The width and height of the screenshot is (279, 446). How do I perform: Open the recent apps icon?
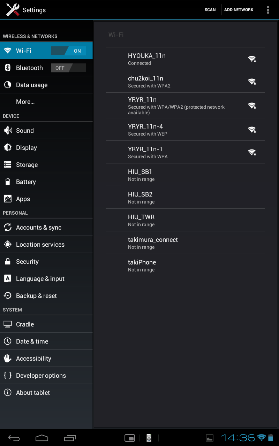click(x=70, y=438)
